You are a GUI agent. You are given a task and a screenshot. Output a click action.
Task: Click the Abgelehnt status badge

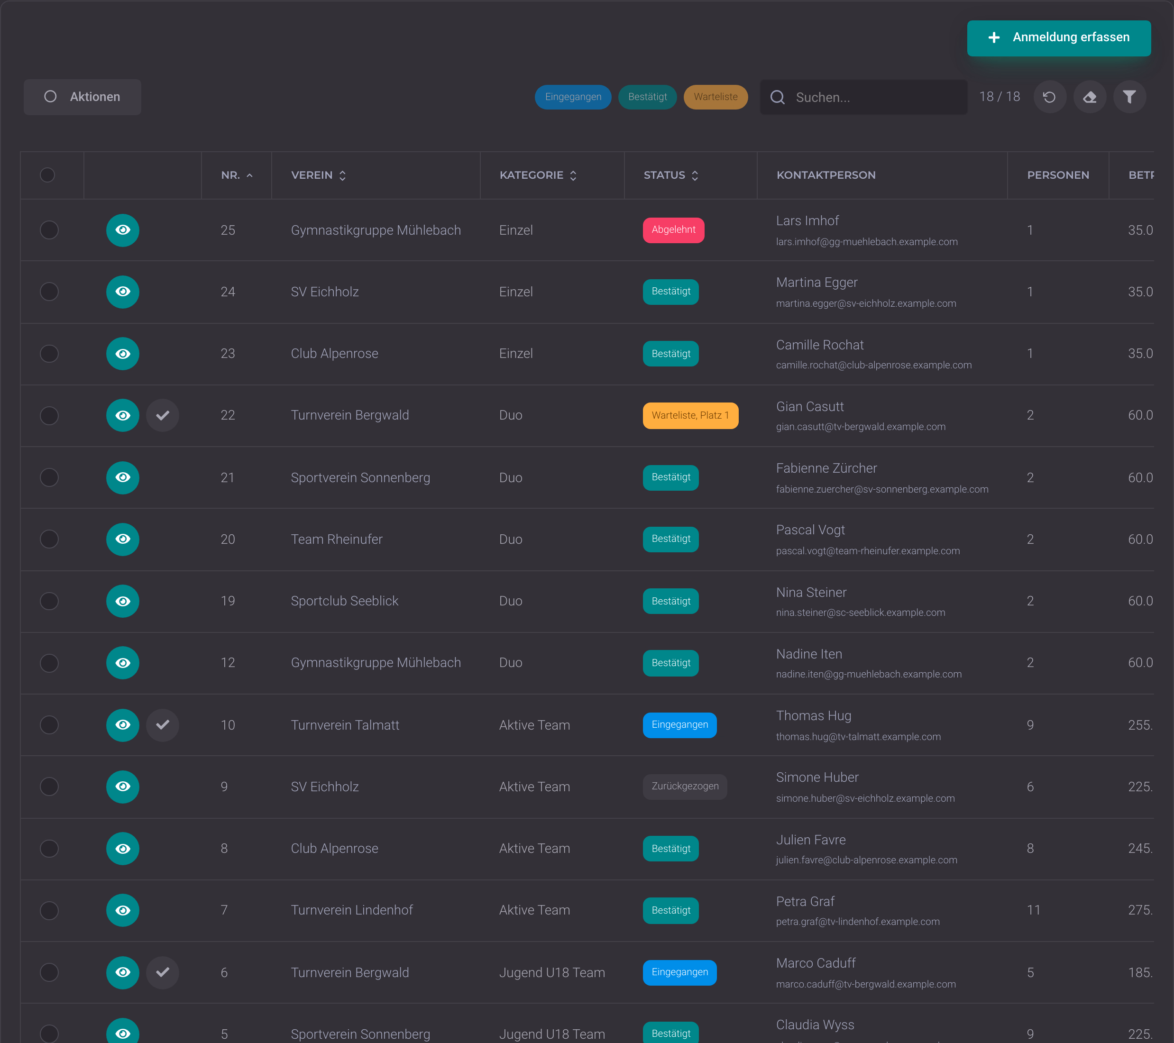[673, 230]
